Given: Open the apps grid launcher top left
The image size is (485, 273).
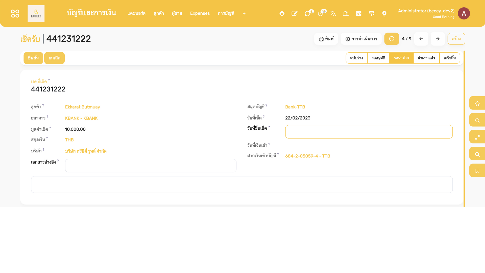Looking at the screenshot, I should [x=15, y=13].
